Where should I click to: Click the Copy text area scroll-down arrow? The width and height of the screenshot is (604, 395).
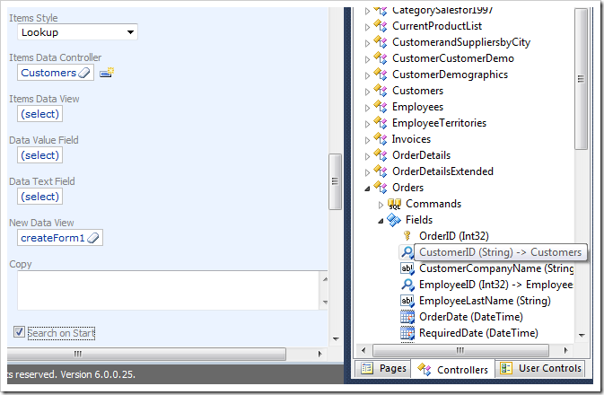coord(325,303)
